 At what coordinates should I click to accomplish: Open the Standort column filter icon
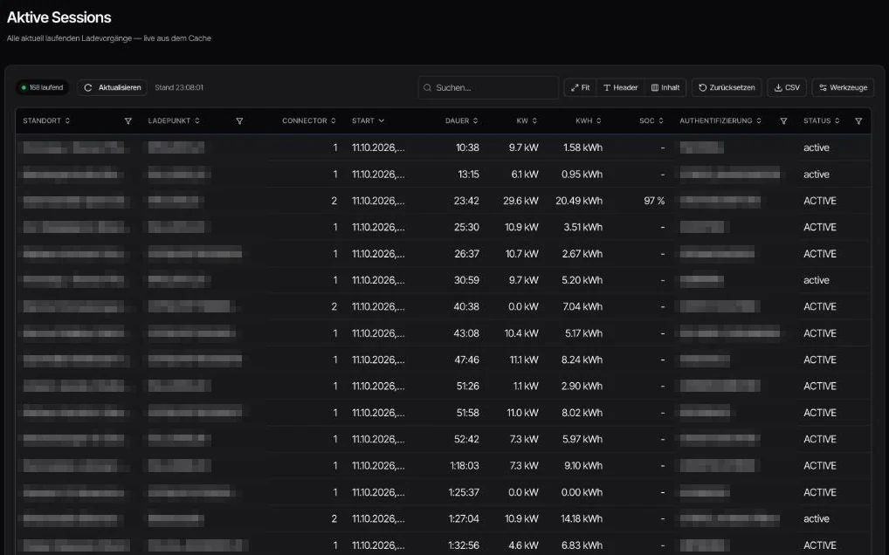tap(128, 120)
